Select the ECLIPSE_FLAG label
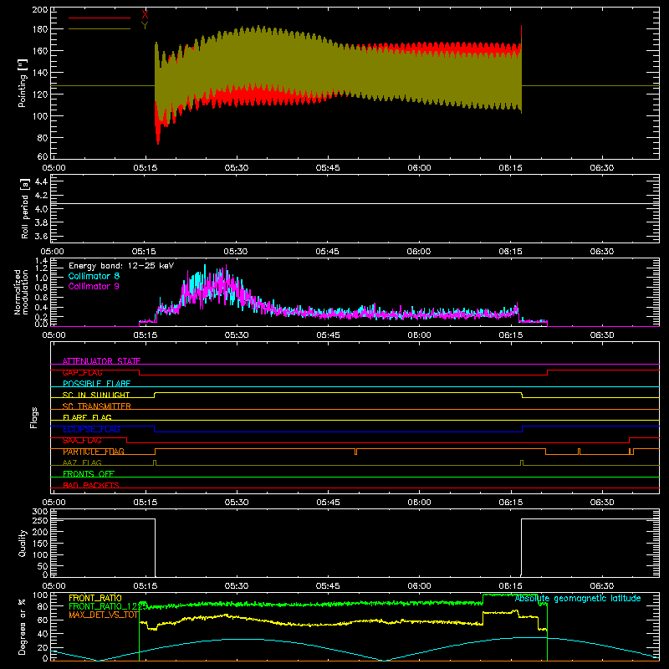The height and width of the screenshot is (669, 669). (91, 429)
